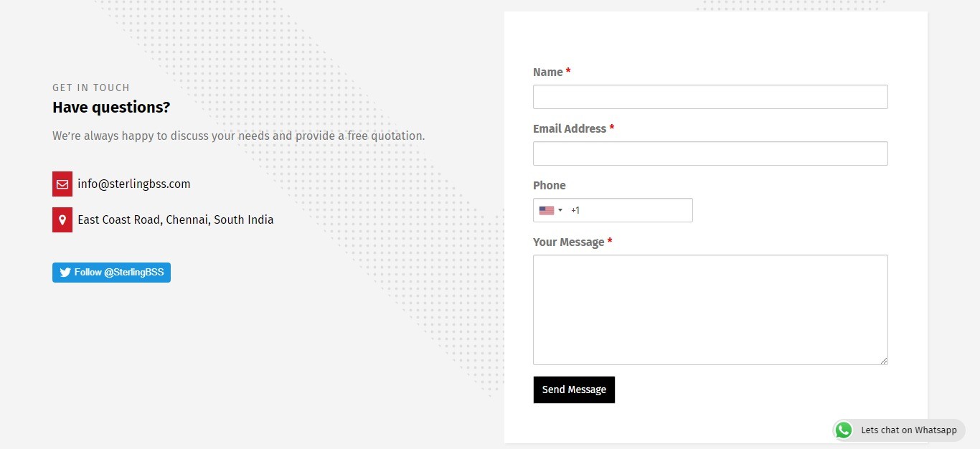Click the East Coast Road address text
Image resolution: width=980 pixels, height=449 pixels.
point(176,219)
